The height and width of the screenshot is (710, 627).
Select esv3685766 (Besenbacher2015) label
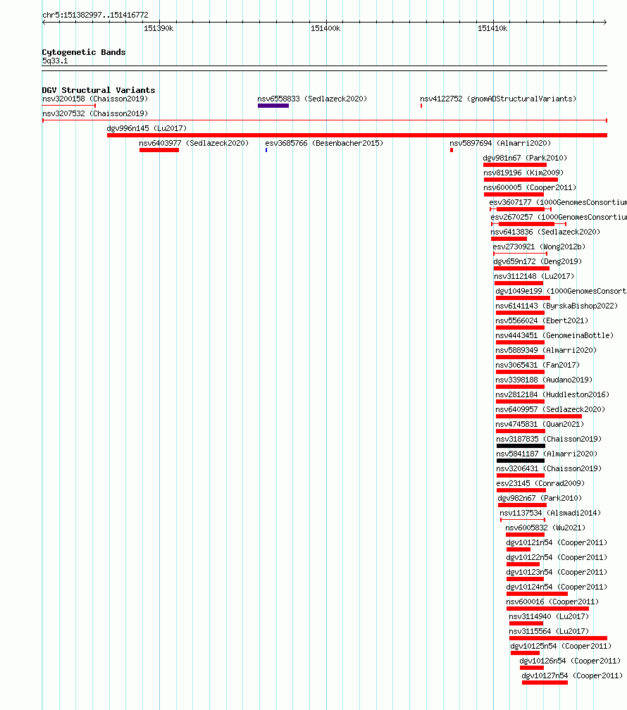pos(324,143)
